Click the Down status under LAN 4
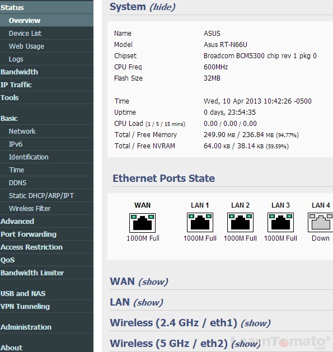 (x=321, y=238)
